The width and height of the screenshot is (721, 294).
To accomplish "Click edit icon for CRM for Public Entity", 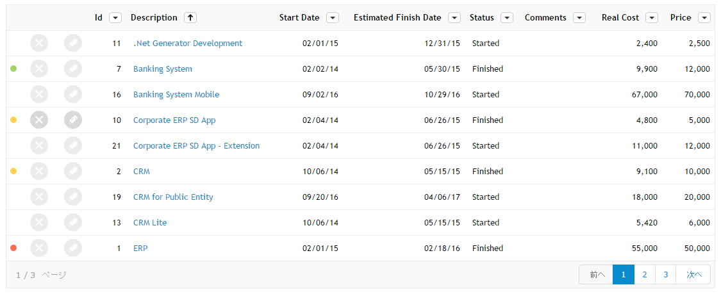I will 73,197.
